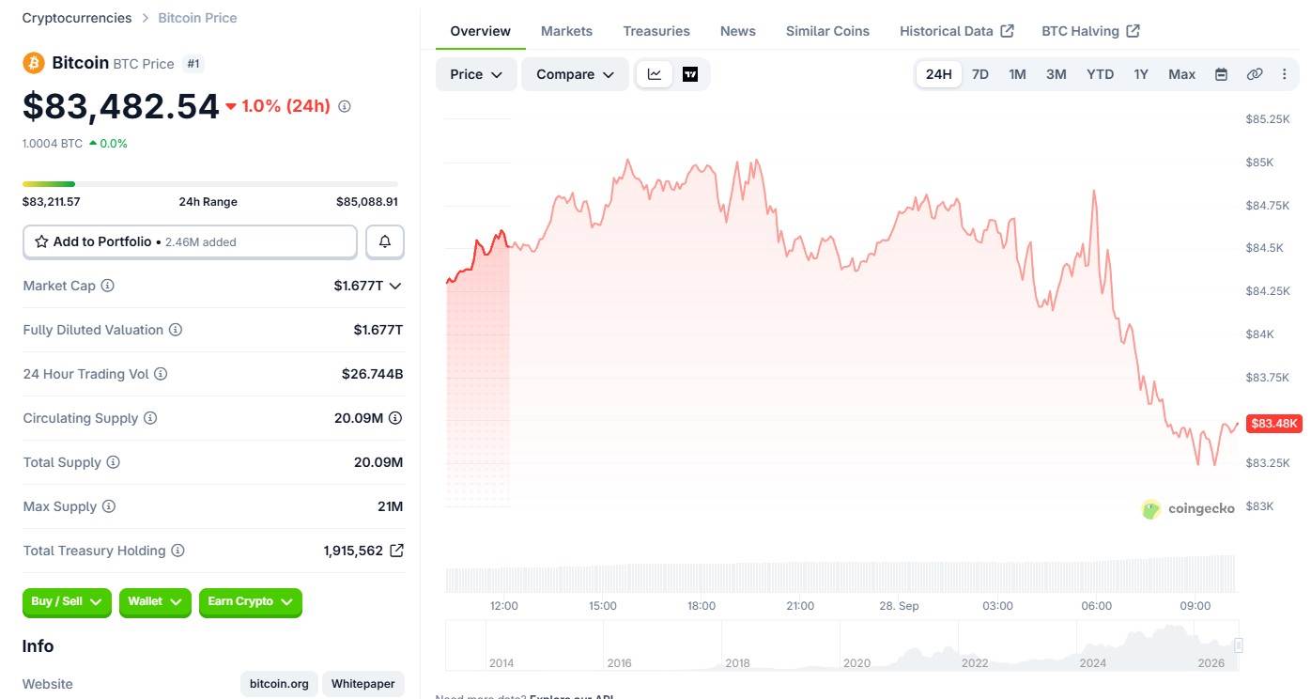This screenshot has height=699, width=1311.
Task: Open the Compare dropdown
Action: tap(575, 74)
